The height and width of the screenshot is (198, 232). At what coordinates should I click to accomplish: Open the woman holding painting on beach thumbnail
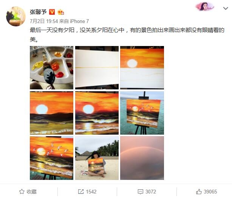[97, 158]
